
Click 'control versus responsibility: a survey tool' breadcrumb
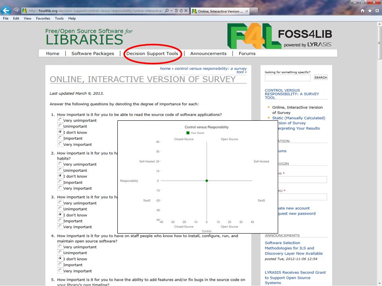[210, 70]
